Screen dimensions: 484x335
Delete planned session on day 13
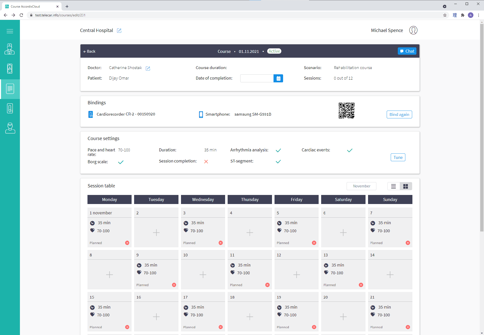[x=361, y=285]
